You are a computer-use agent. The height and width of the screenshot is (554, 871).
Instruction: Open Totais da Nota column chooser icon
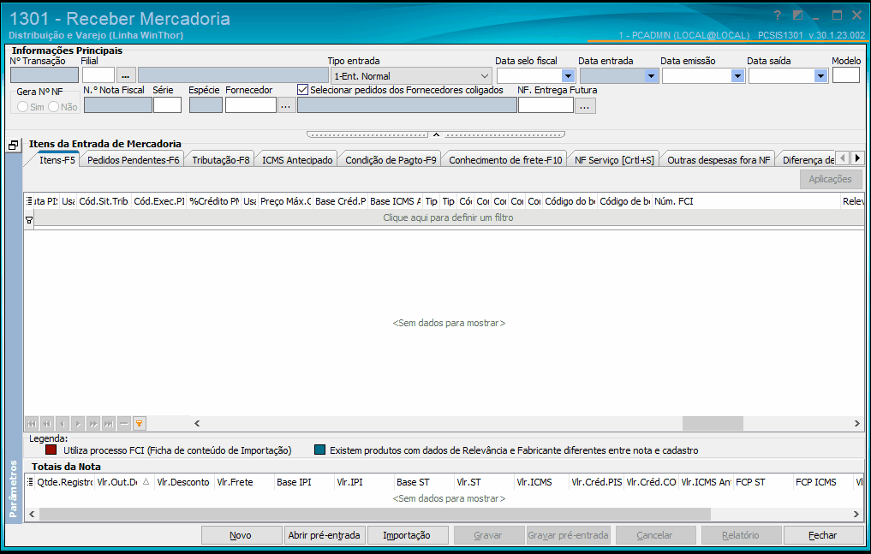coord(29,482)
